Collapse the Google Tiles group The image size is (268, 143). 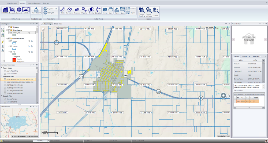click(2, 96)
